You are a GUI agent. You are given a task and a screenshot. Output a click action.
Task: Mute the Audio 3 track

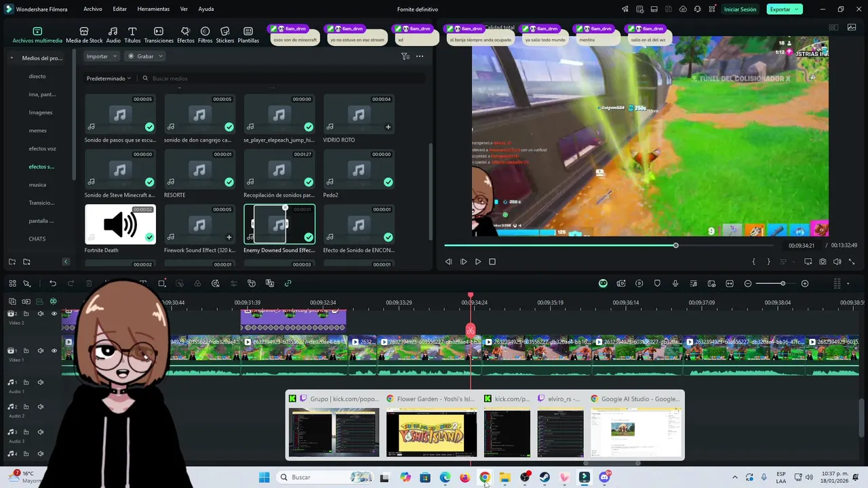40,432
